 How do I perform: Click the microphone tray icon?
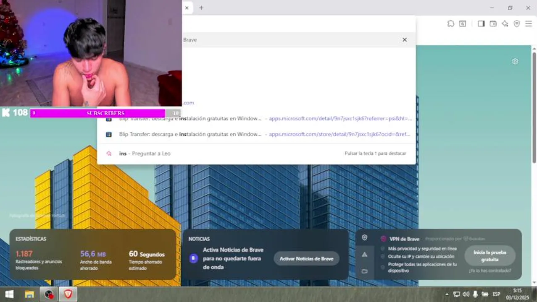[x=475, y=294]
